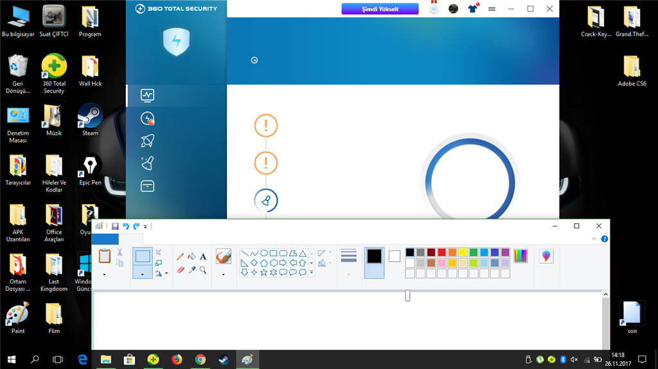Pick the yellow swatch in Paint palette

tap(463, 252)
